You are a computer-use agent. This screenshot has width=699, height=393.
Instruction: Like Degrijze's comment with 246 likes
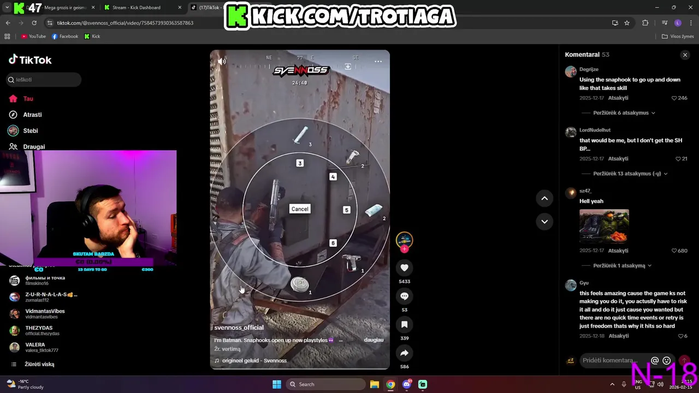674,98
